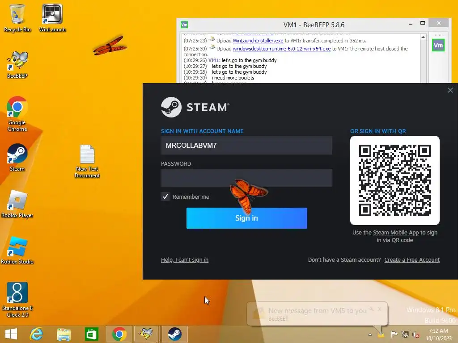Viewport: 458px width, 343px height.
Task: Open the Windows Store taskbar icon
Action: pyautogui.click(x=91, y=334)
